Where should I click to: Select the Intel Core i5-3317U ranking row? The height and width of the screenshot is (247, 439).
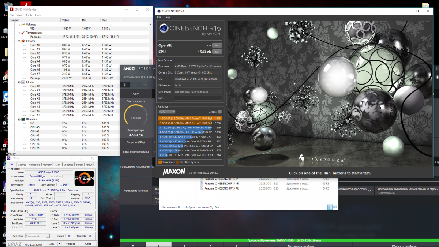190,155
